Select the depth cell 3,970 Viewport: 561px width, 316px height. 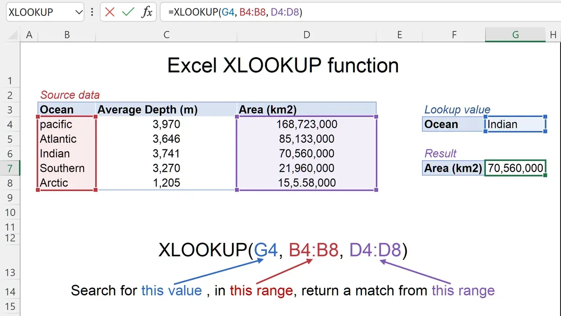click(166, 125)
